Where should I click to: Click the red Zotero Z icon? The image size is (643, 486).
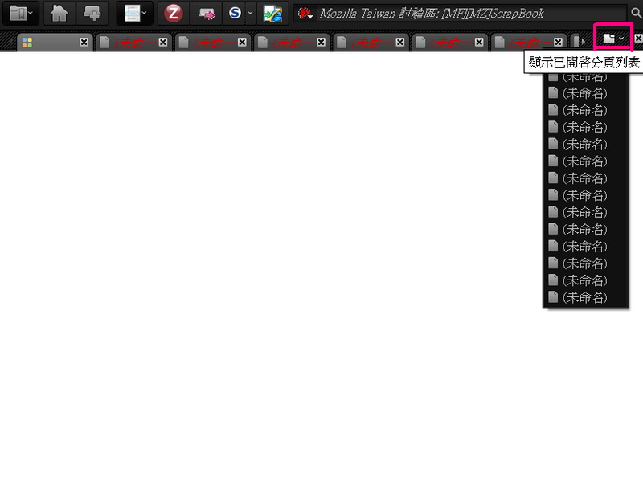pyautogui.click(x=173, y=14)
